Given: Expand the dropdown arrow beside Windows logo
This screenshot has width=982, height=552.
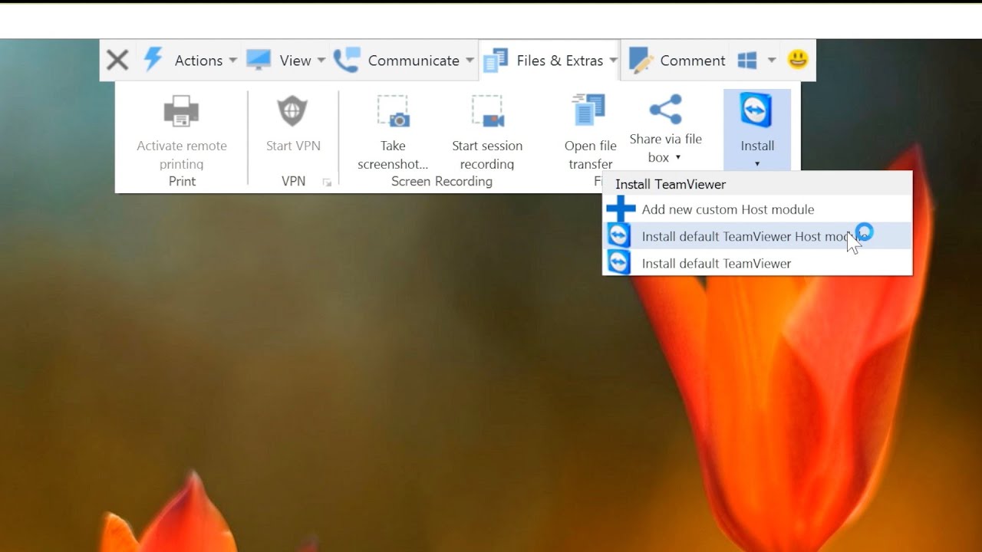Looking at the screenshot, I should tap(771, 61).
